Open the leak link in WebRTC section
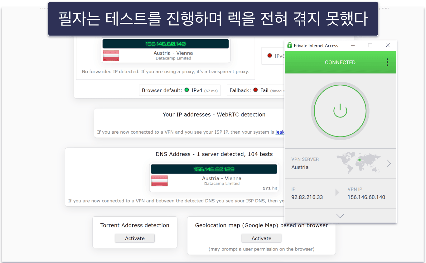Image resolution: width=426 pixels, height=263 pixels. point(280,132)
